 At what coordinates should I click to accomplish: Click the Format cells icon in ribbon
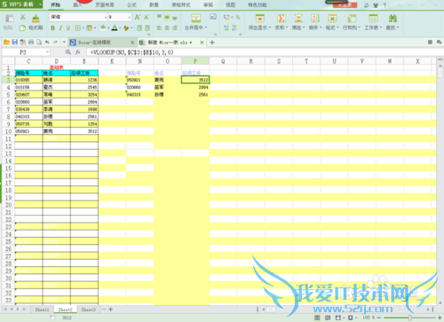tap(332, 19)
